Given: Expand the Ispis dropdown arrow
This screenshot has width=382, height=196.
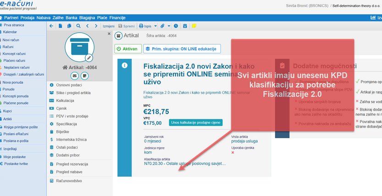Looking at the screenshot, I should [x=155, y=26].
